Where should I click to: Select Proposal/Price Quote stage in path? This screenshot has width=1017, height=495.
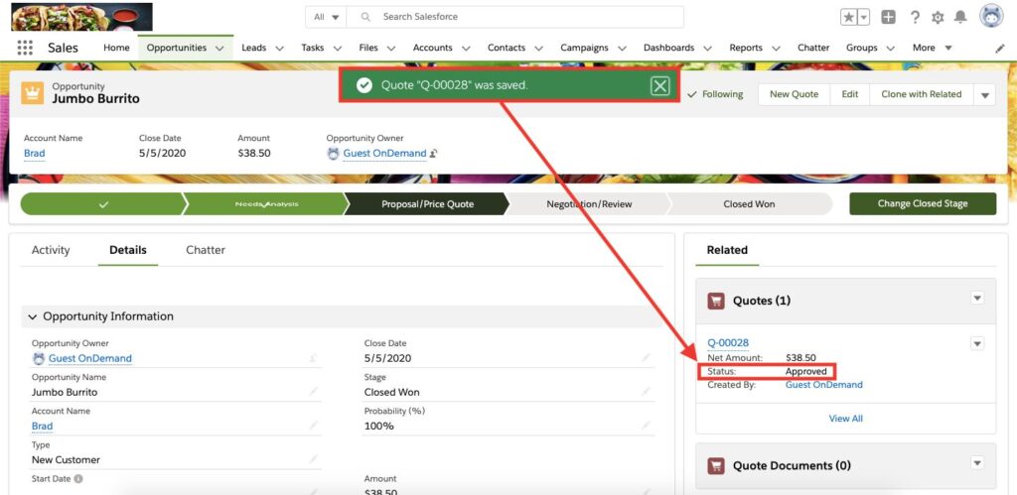pyautogui.click(x=427, y=203)
